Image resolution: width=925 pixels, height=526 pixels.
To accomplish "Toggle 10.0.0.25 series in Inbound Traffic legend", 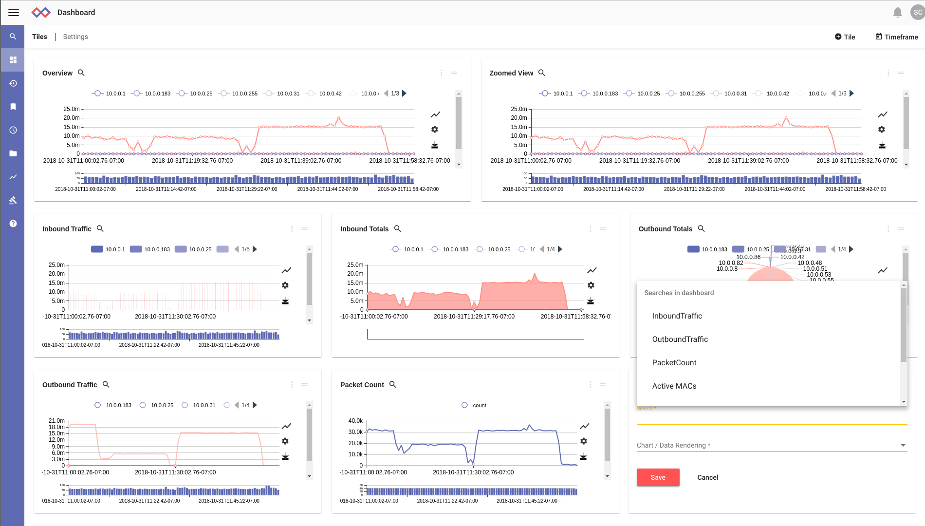I will tap(193, 249).
